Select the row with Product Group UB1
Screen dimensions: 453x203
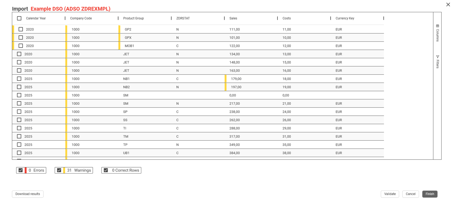[19, 153]
